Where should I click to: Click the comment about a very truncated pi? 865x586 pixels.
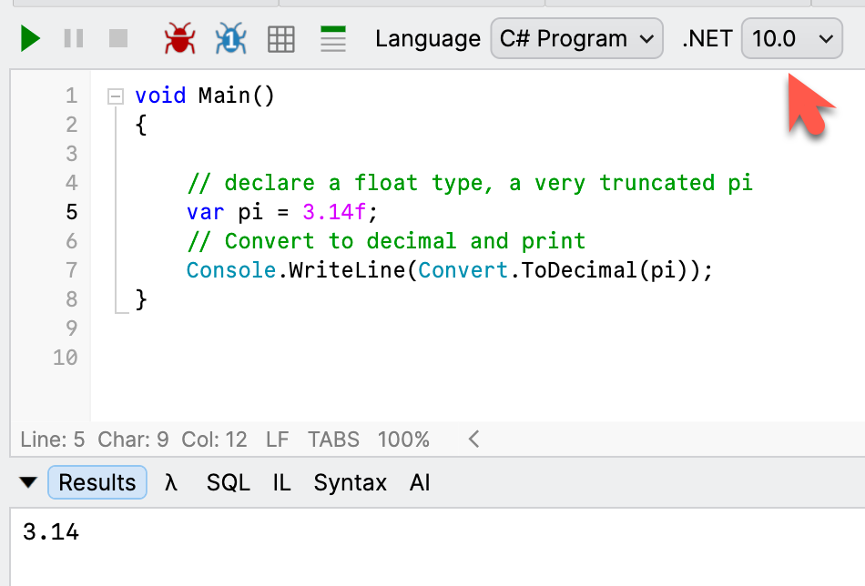tap(470, 183)
